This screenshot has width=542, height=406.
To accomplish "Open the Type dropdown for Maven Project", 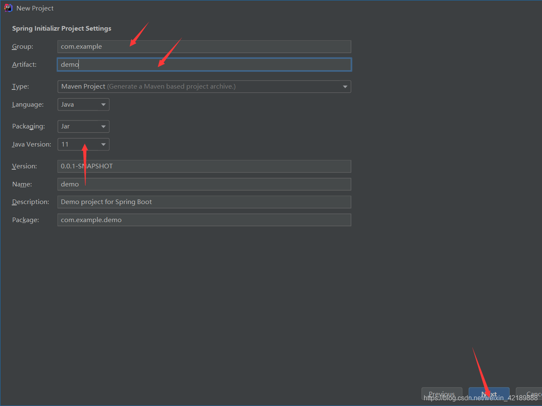I will pos(204,86).
